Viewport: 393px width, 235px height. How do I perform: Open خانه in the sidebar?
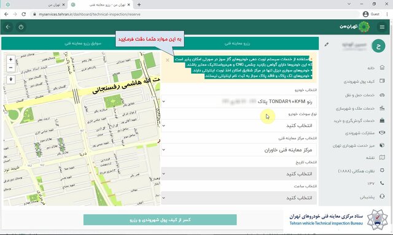click(x=371, y=68)
